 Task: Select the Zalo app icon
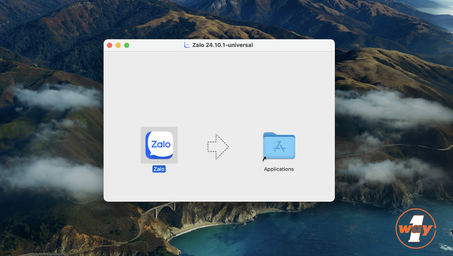[x=159, y=145]
